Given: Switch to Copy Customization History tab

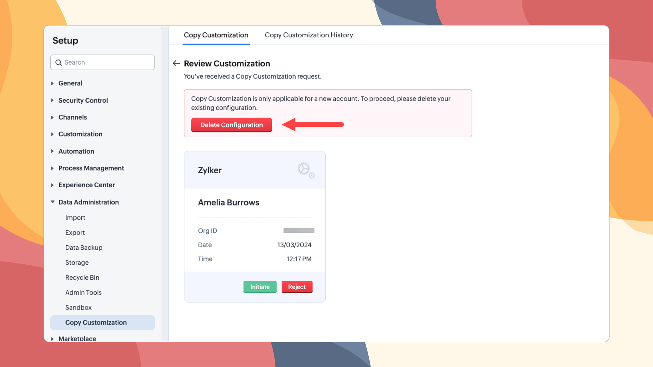Looking at the screenshot, I should coord(308,35).
